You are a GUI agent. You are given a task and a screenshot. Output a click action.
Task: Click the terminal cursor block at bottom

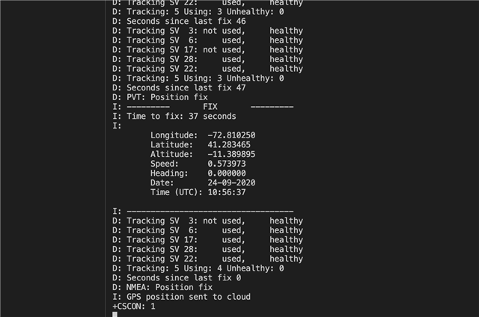pyautogui.click(x=115, y=314)
